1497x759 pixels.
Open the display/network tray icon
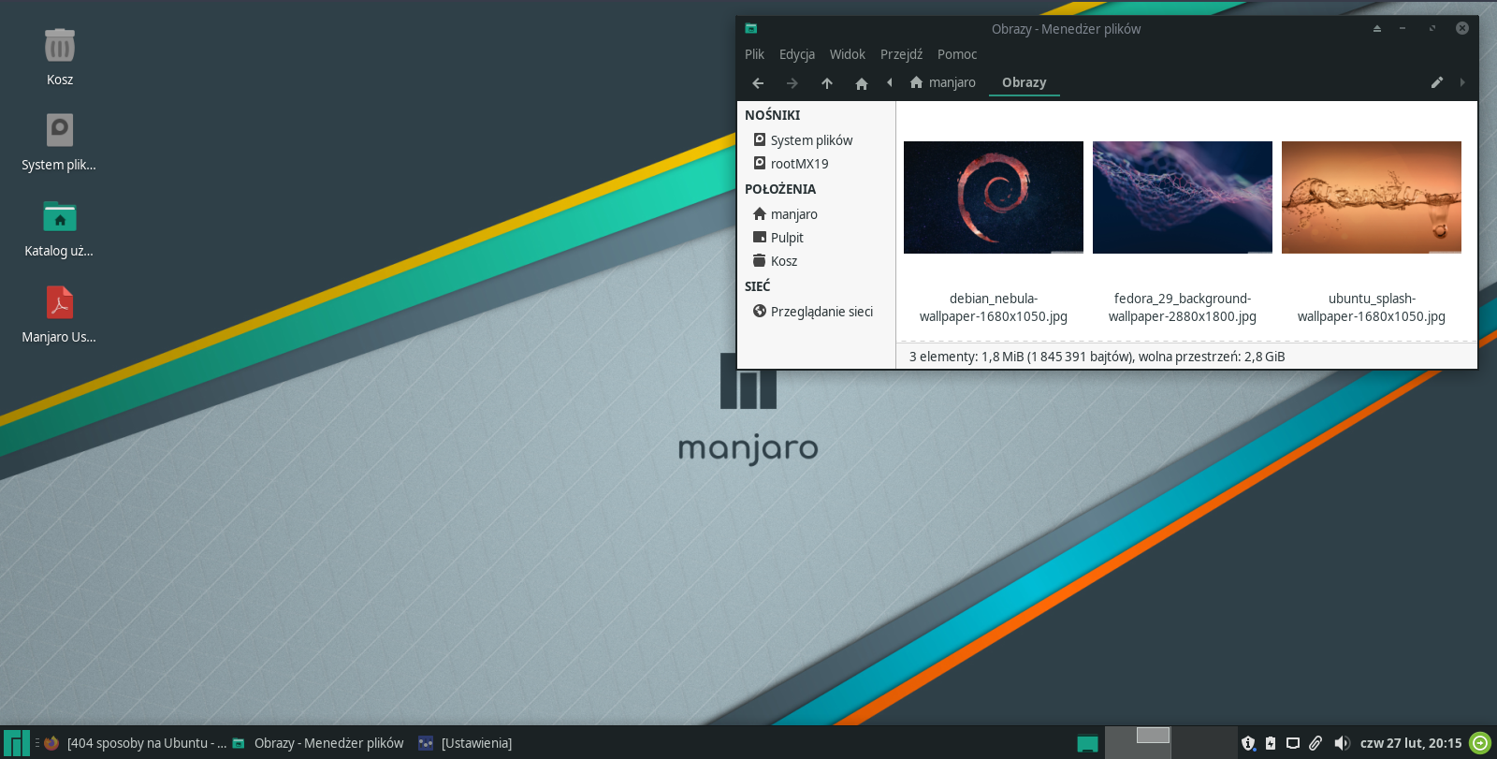1293,743
